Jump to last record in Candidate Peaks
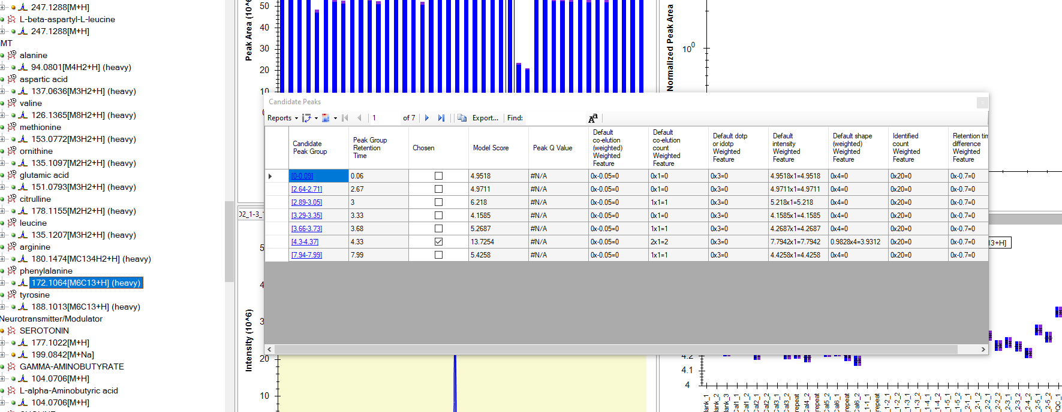Viewport: 1062px width, 412px height. [x=441, y=118]
